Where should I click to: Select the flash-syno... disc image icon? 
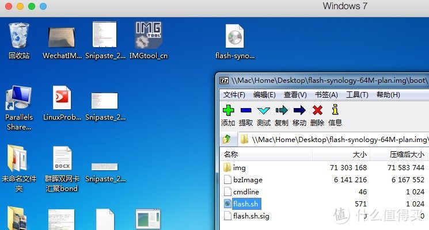click(x=235, y=41)
